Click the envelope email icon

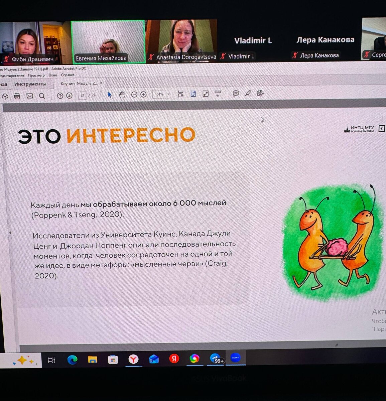coord(30,96)
